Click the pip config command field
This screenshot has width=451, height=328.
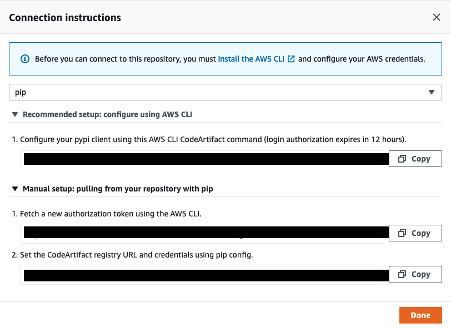tap(202, 275)
